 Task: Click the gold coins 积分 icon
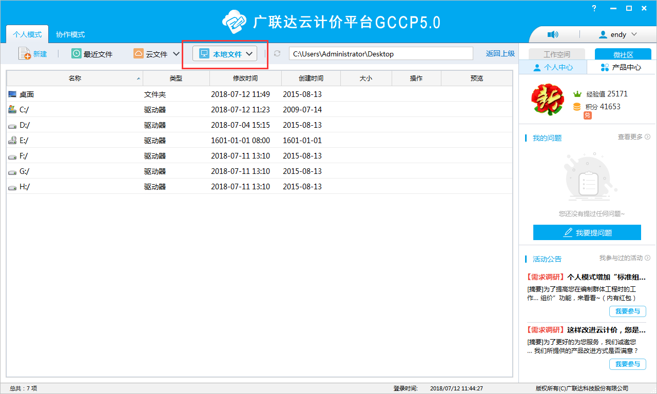click(577, 107)
